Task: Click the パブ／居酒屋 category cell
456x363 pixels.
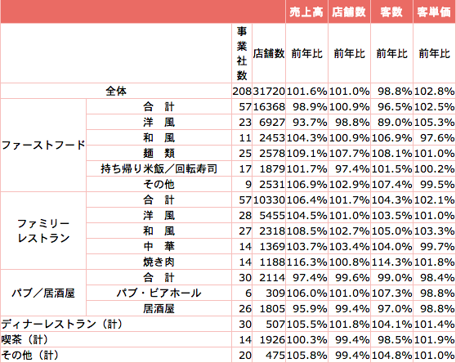Action: (x=43, y=293)
